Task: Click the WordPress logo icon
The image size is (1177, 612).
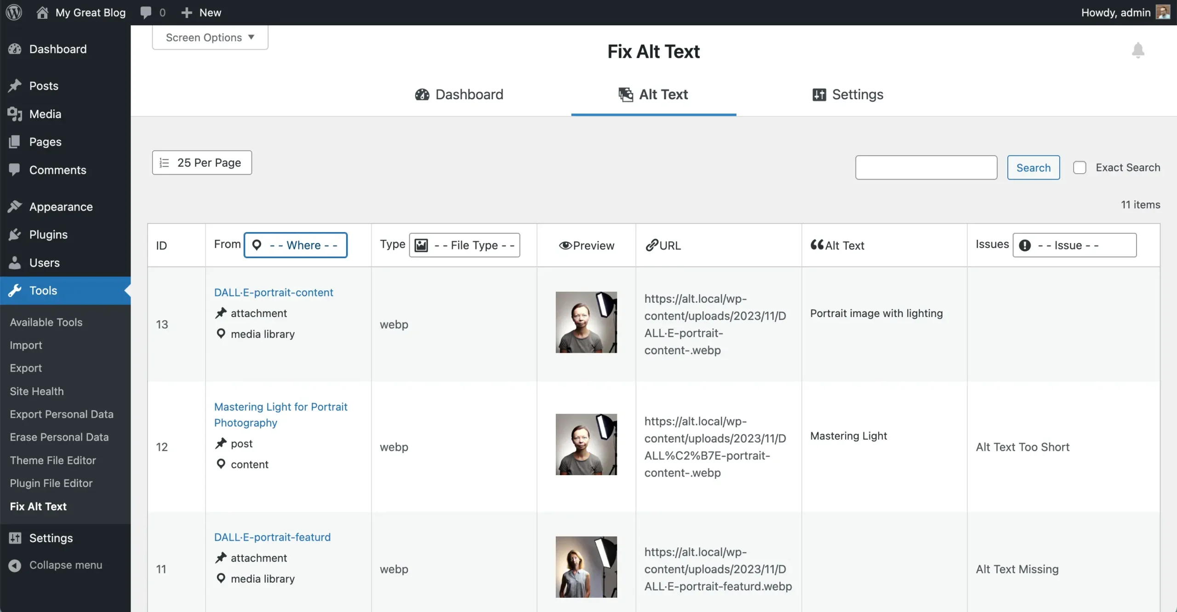Action: (x=14, y=12)
